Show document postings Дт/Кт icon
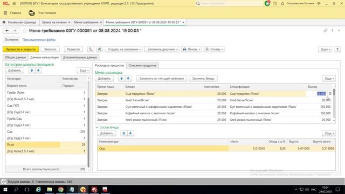The image size is (345, 194). pyautogui.click(x=91, y=49)
